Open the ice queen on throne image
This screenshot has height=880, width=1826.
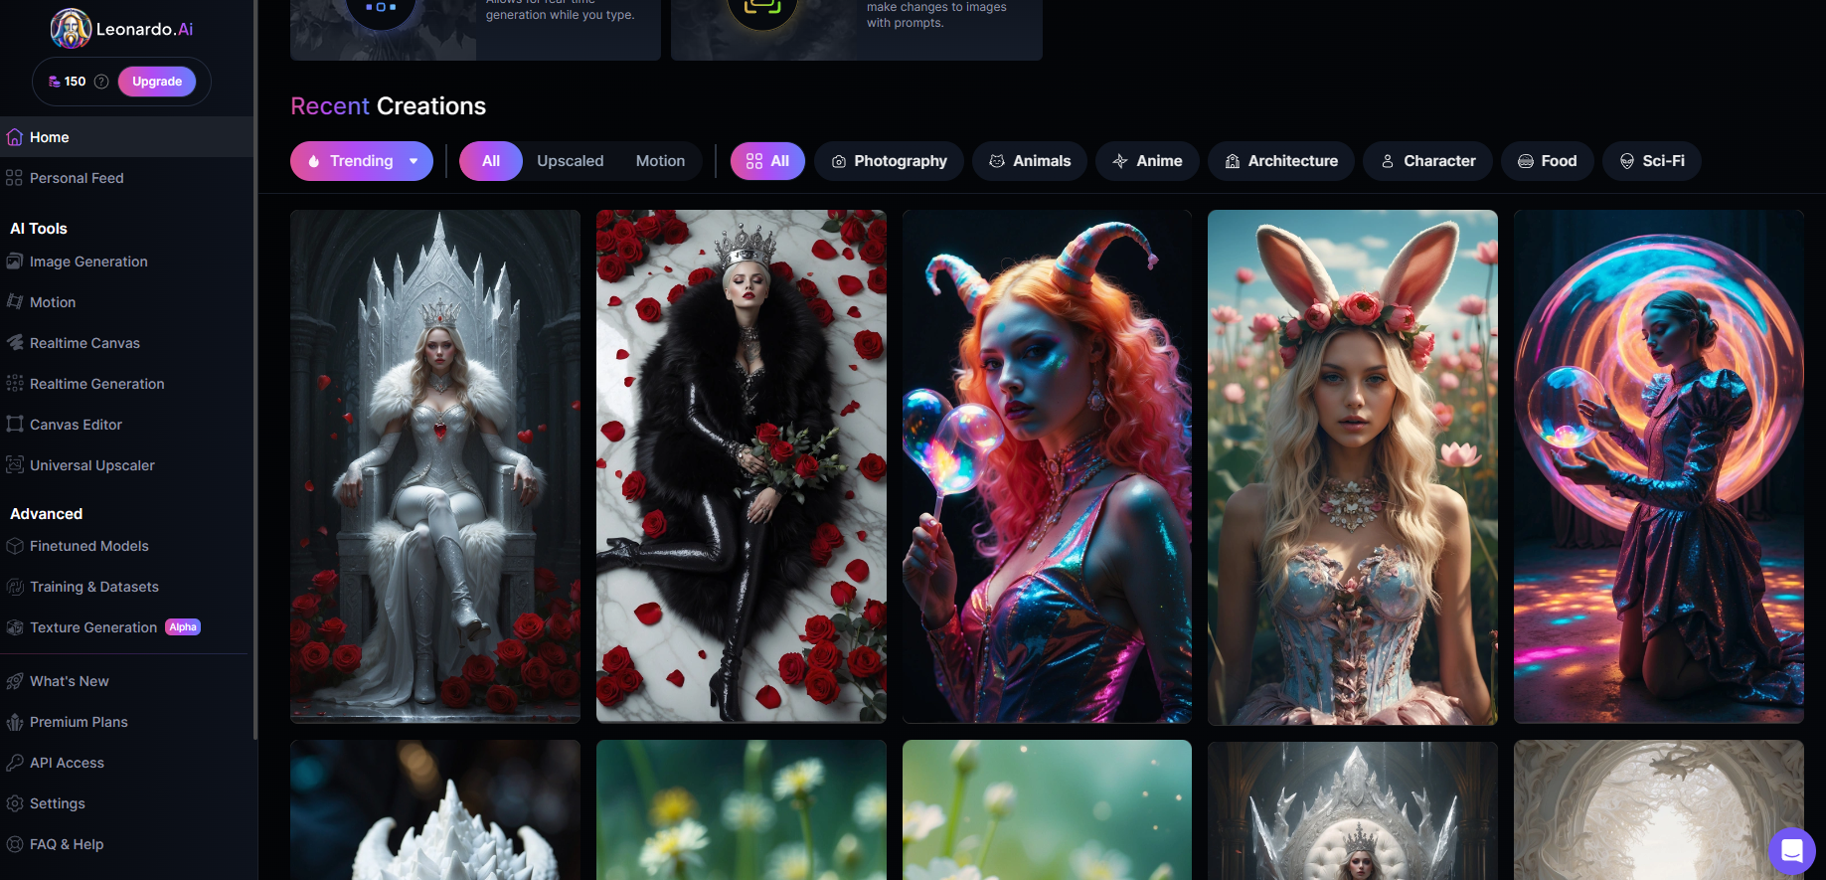pos(435,465)
